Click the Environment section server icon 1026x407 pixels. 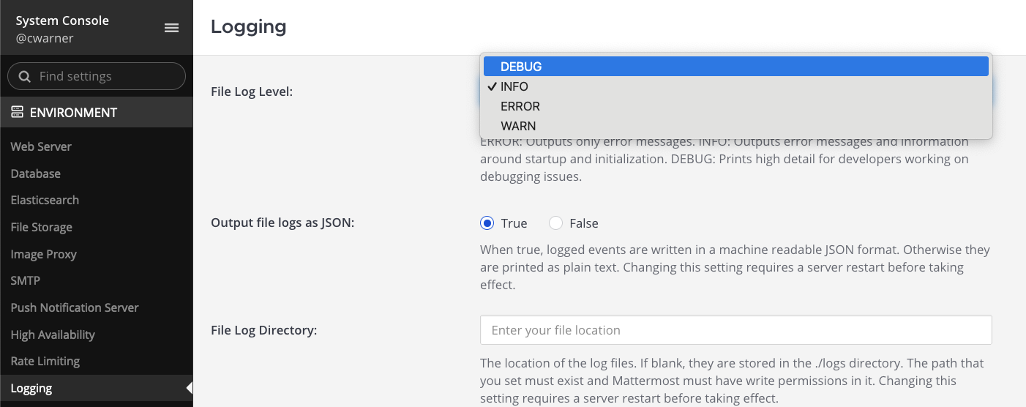[x=18, y=113]
